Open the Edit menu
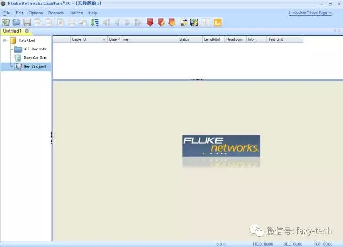 [19, 13]
